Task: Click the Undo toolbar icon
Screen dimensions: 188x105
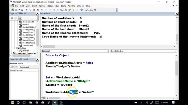Action: (x=42, y=10)
